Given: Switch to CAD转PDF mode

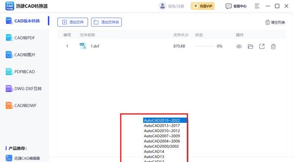Looking at the screenshot, I should pyautogui.click(x=25, y=38).
